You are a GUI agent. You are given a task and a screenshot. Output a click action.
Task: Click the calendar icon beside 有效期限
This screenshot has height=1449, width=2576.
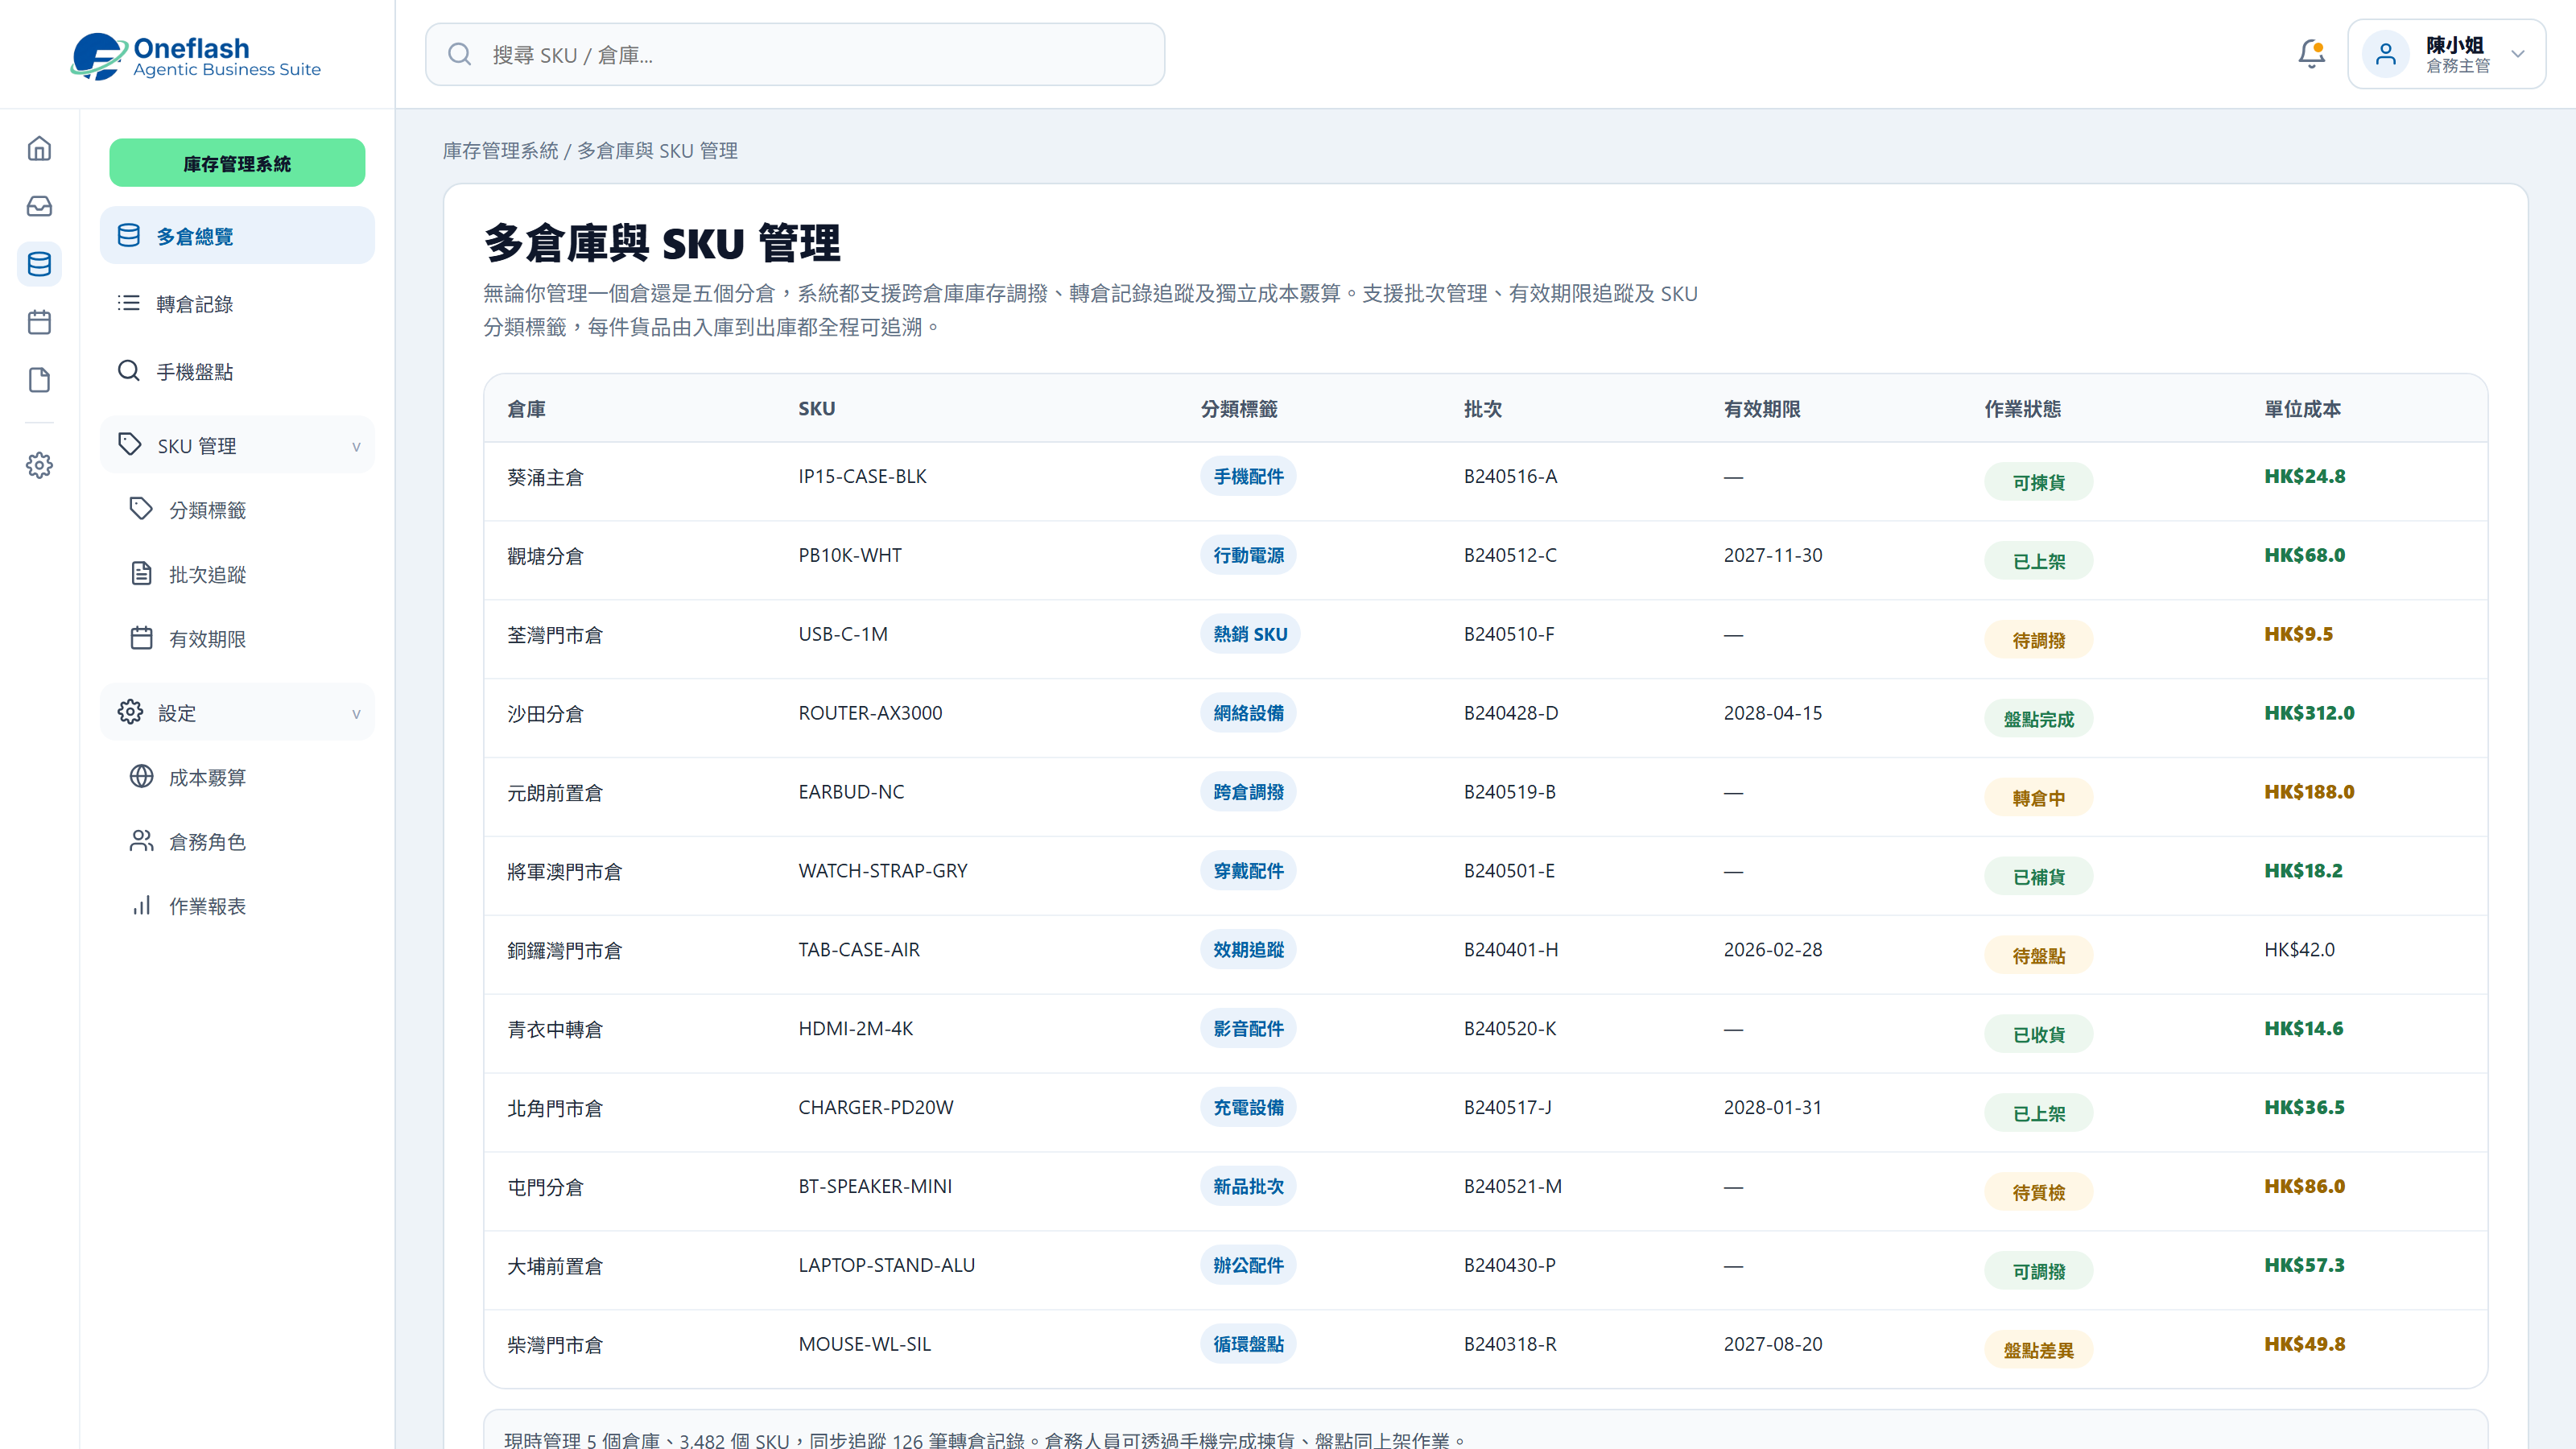[141, 638]
